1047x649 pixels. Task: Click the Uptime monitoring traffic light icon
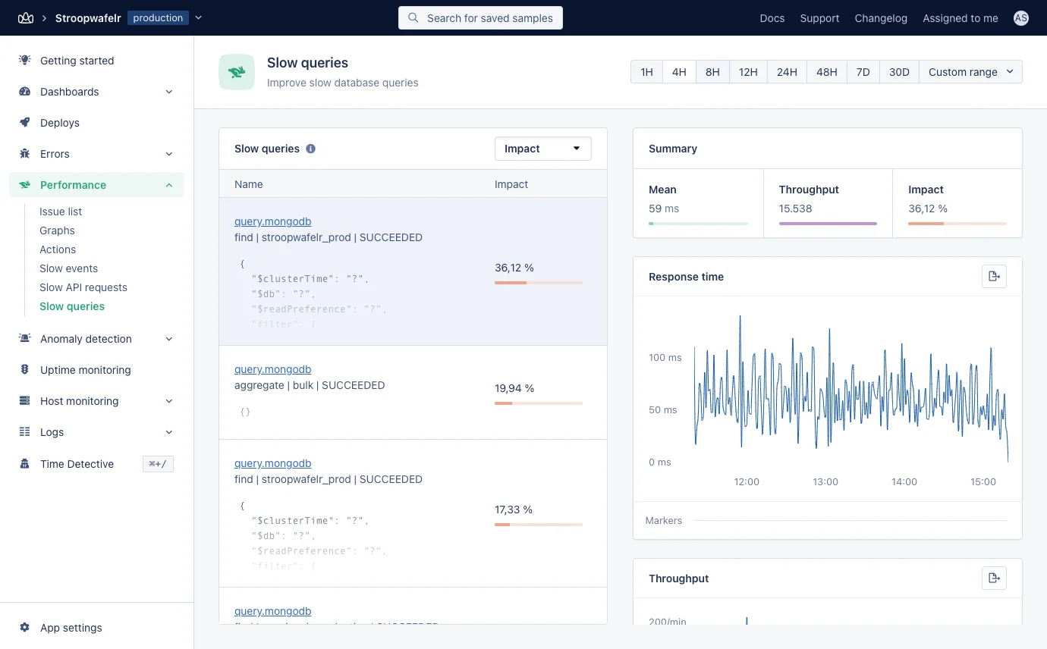pos(25,370)
